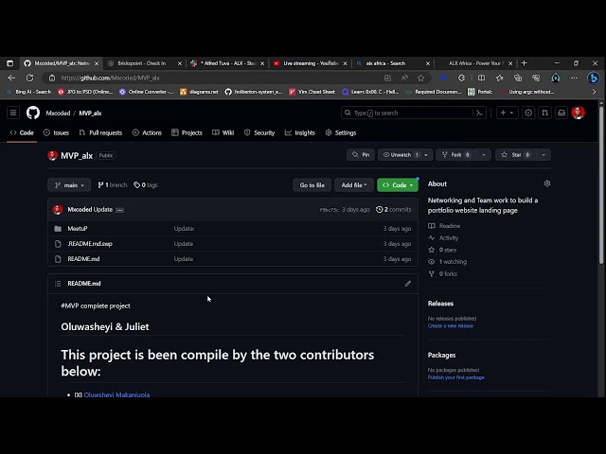View the 2 commits history
606x454 pixels.
pos(394,210)
